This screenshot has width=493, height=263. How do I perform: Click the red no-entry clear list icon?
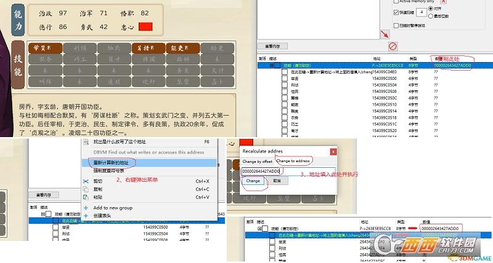pos(393,46)
